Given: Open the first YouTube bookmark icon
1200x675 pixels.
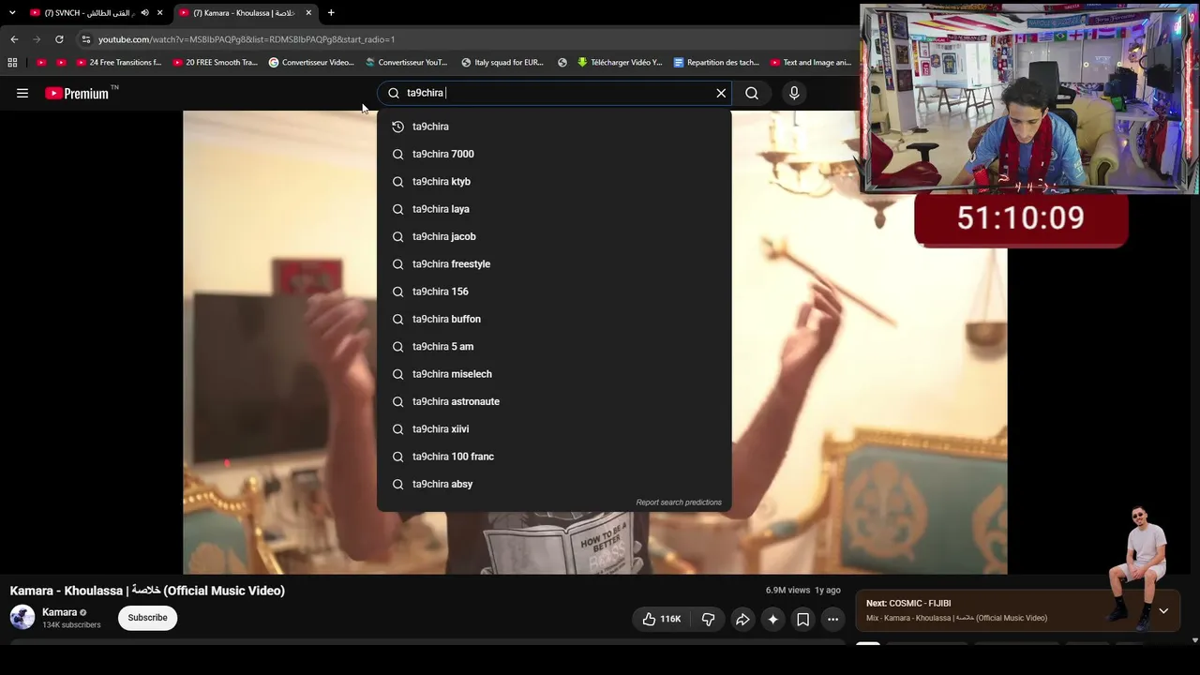Looking at the screenshot, I should coord(41,63).
